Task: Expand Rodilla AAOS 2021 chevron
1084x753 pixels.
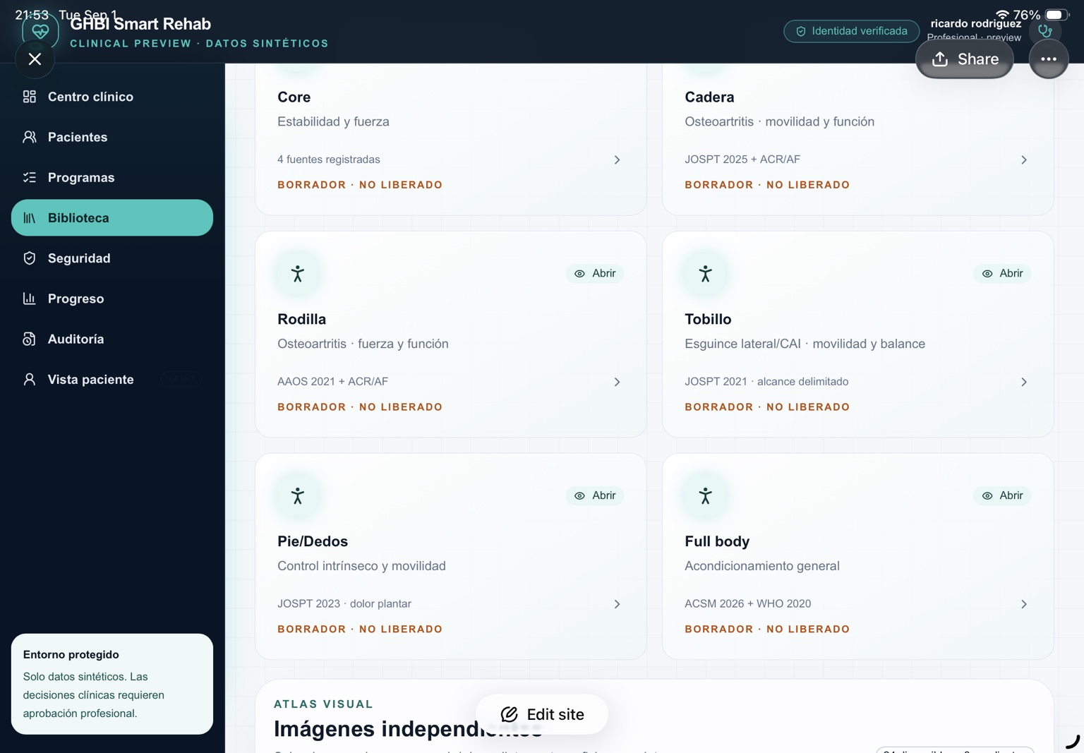Action: coord(617,382)
